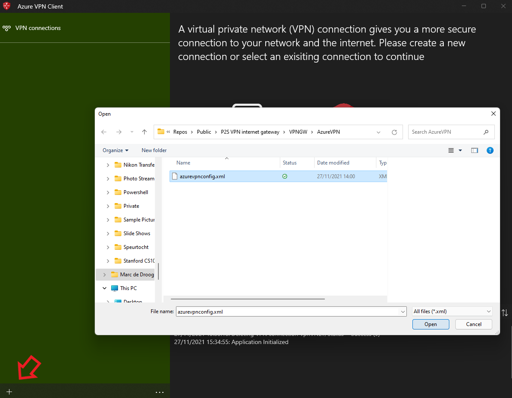Change the view layout icon
This screenshot has height=398, width=512.
[451, 150]
